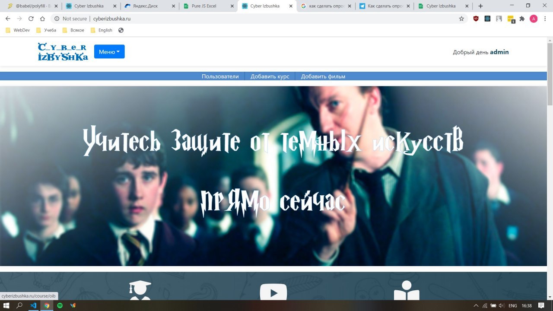This screenshot has height=311, width=553.
Task: Close the Яндекс.Диск tab
Action: click(173, 6)
